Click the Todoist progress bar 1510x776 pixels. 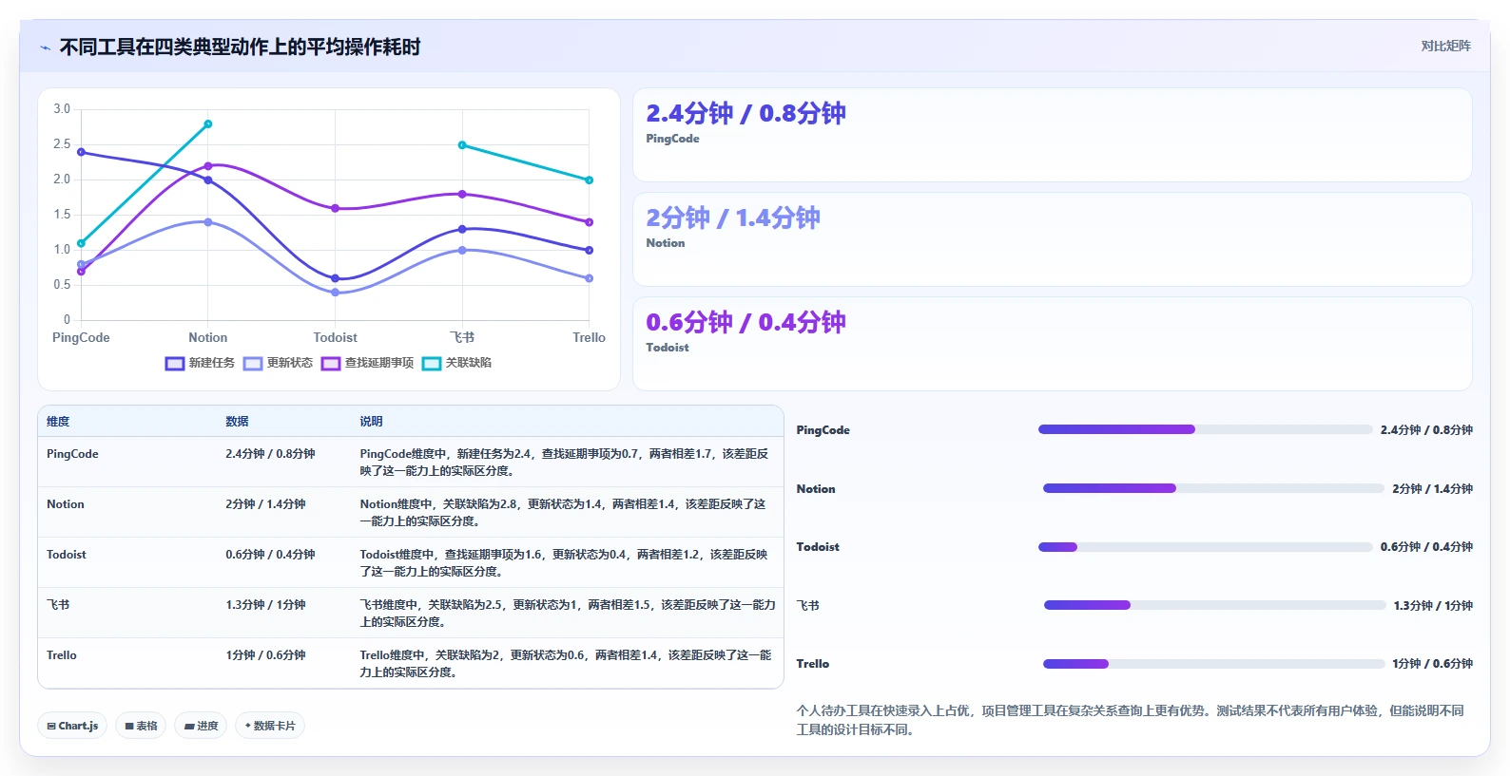click(x=1206, y=547)
